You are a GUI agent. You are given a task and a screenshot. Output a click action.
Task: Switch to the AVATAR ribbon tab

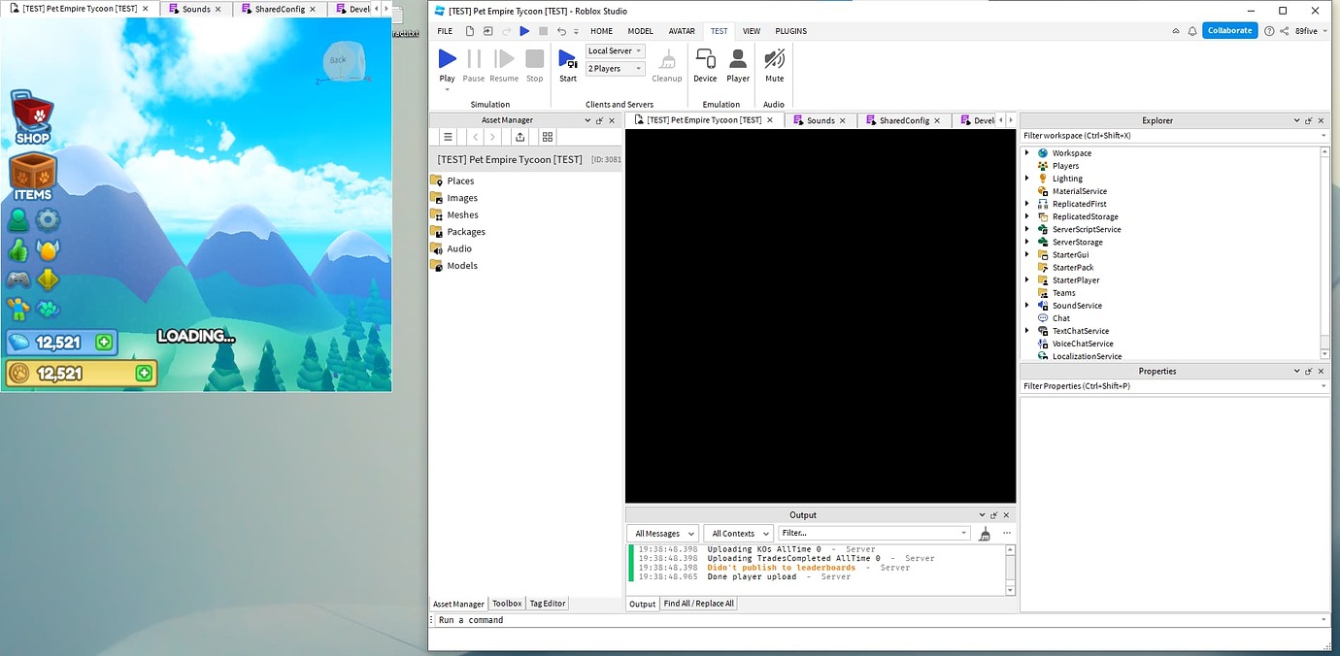(x=682, y=31)
